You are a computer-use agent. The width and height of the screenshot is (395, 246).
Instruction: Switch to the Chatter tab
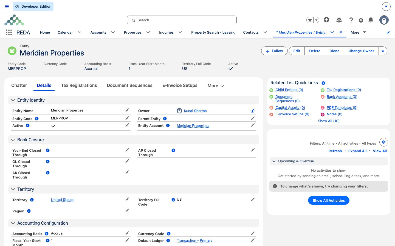point(19,85)
